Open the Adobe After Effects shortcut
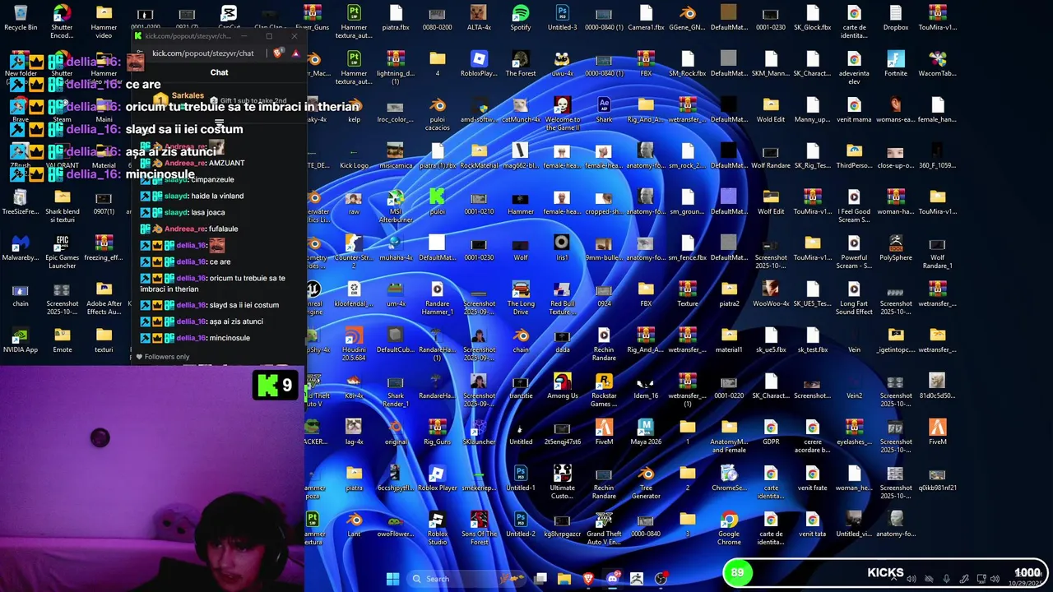1053x592 pixels. (x=104, y=298)
